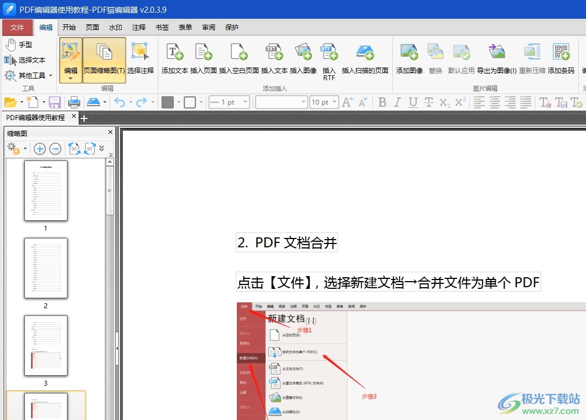Image resolution: width=586 pixels, height=420 pixels.
Task: Click Replace image (替换) icon
Action: (435, 58)
